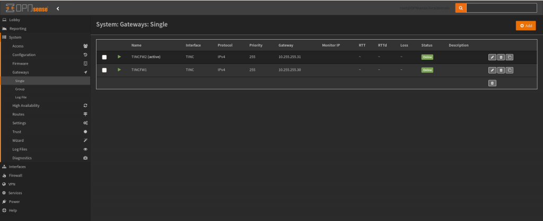Click the delete-selected trash icon below table
The width and height of the screenshot is (543, 221).
pos(492,83)
